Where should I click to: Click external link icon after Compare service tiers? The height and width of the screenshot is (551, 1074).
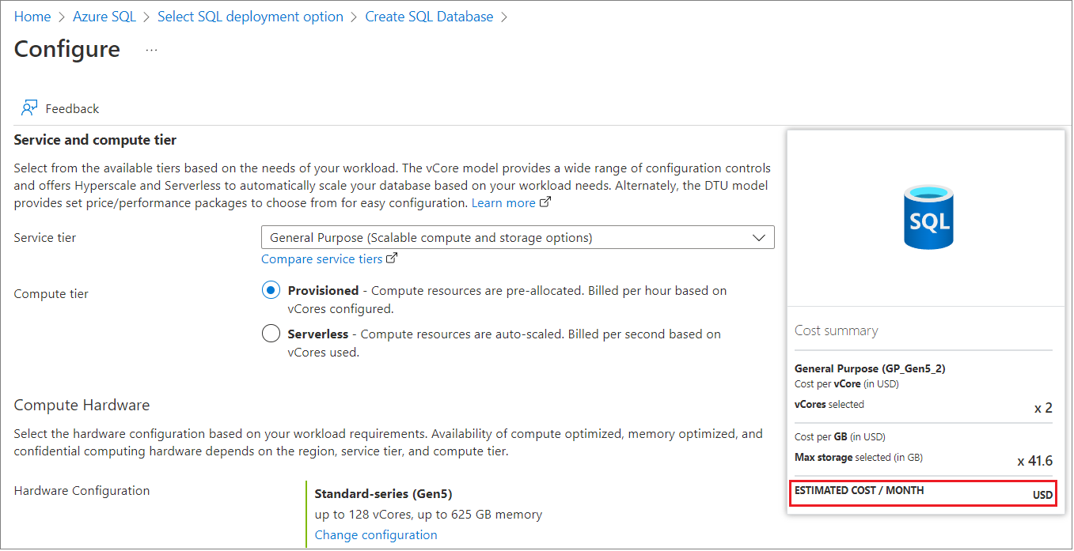(392, 259)
